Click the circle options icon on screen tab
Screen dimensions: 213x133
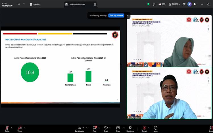click(x=95, y=5)
